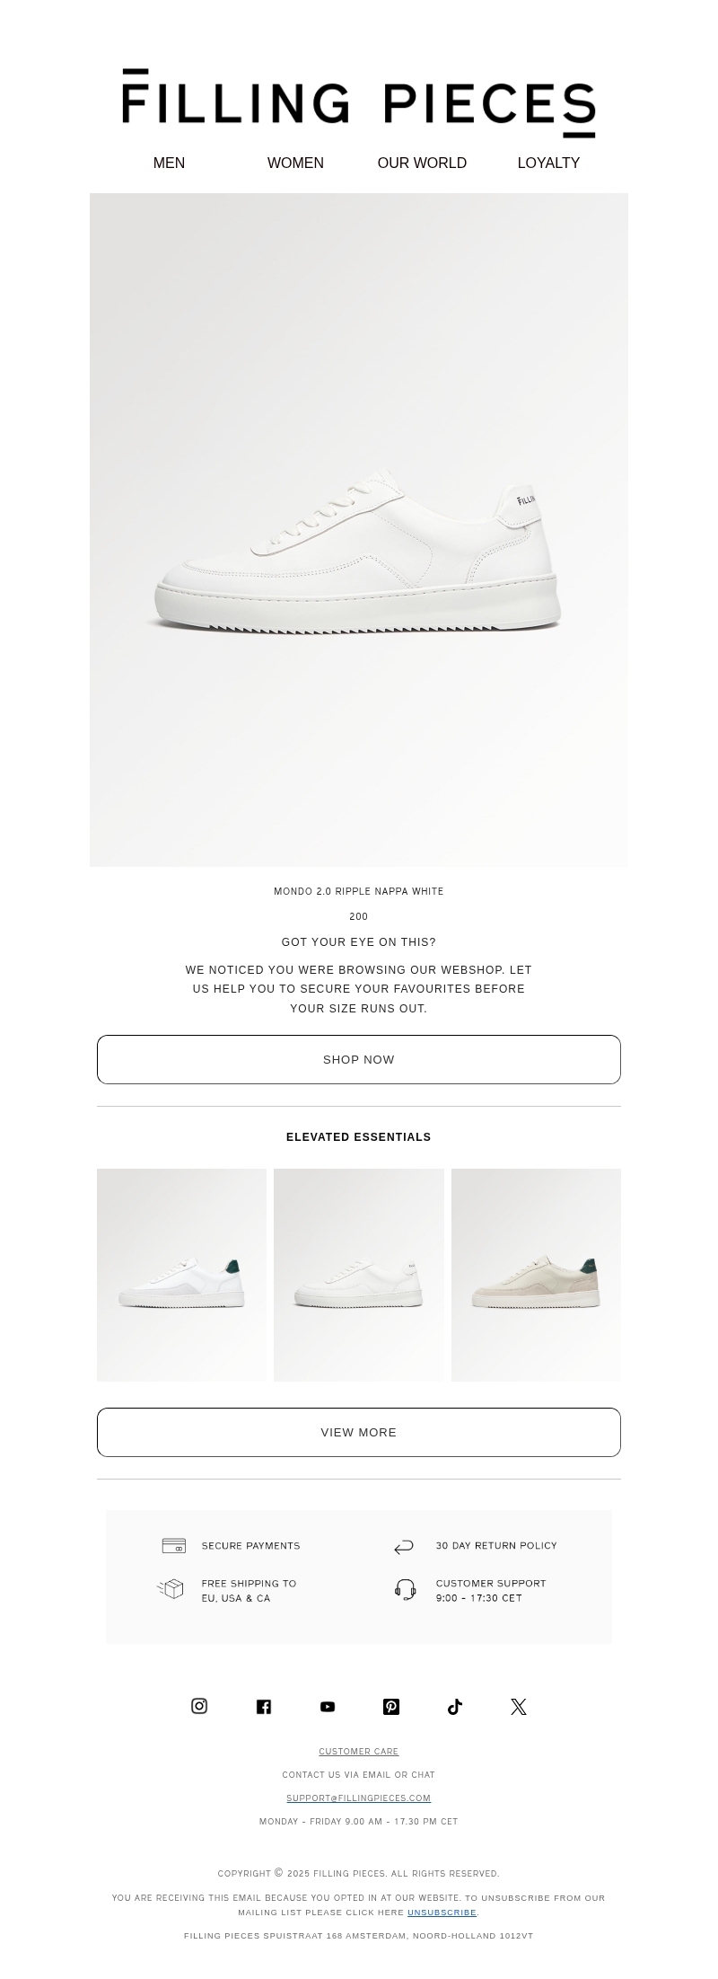Open the X (Twitter) social icon
This screenshot has height=1979, width=718.
tap(519, 1706)
